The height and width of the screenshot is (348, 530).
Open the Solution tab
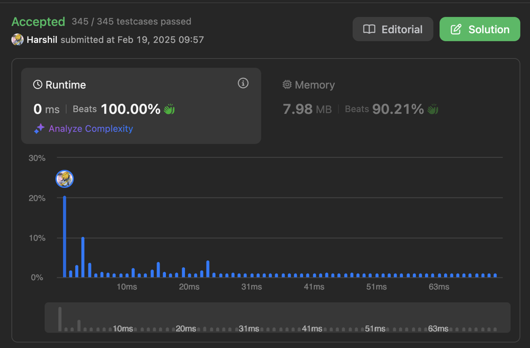(480, 29)
